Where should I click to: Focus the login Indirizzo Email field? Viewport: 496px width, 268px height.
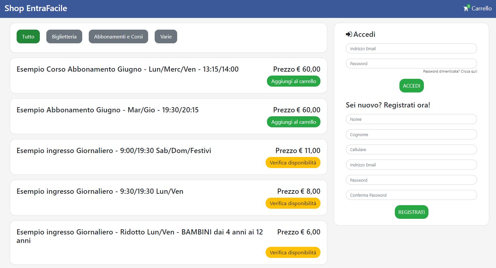(x=411, y=49)
